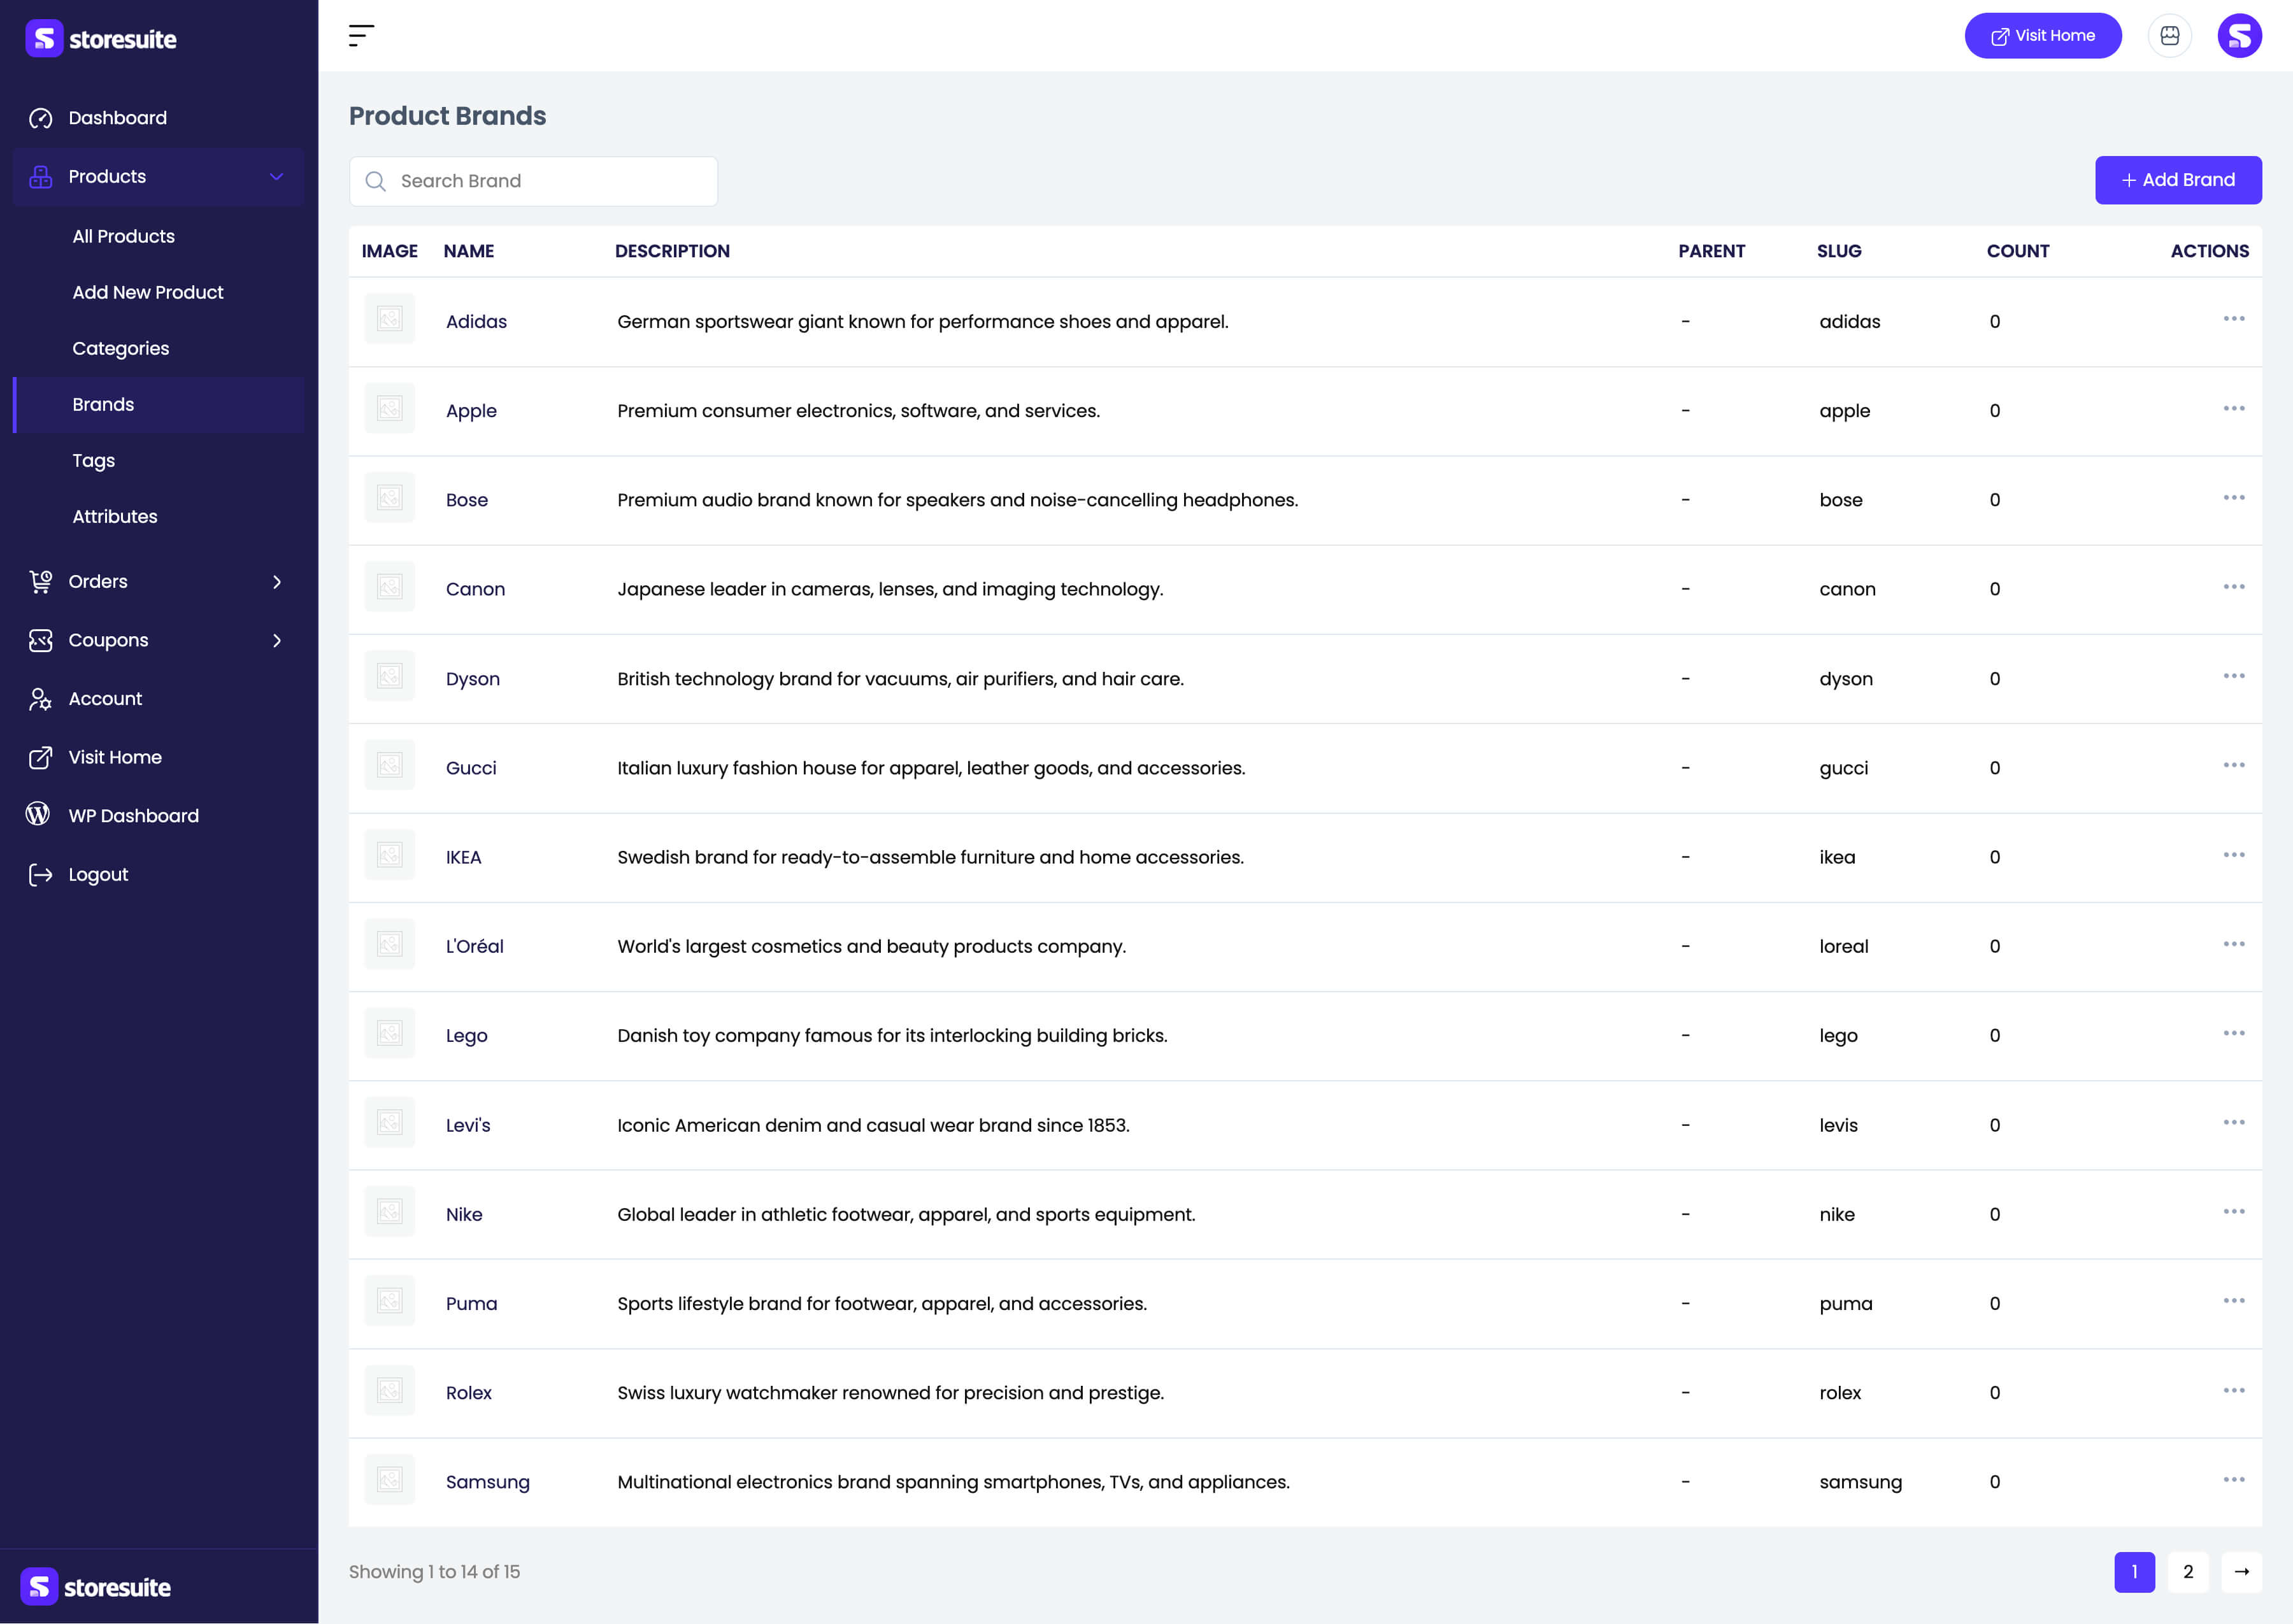The width and height of the screenshot is (2293, 1624).
Task: Click the Dashboard gauge icon
Action: pos(40,118)
